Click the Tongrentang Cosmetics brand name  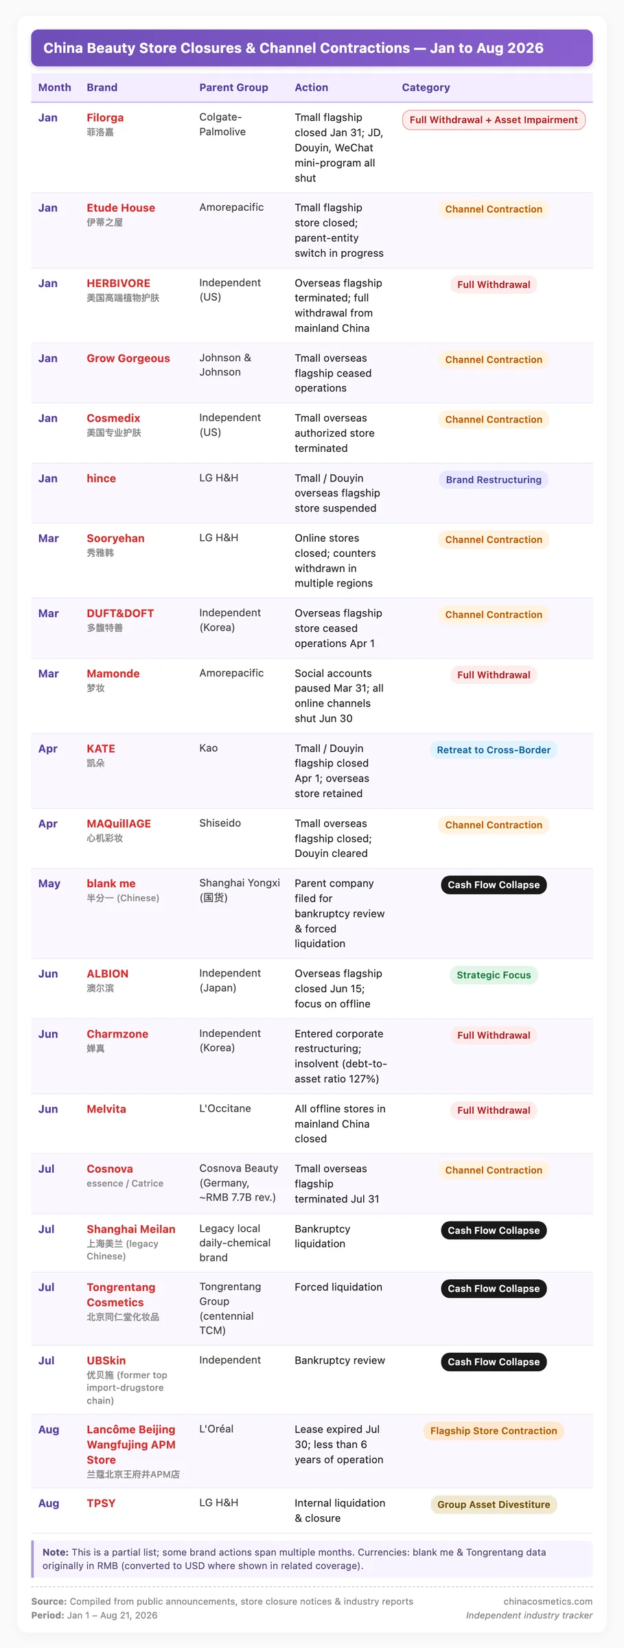point(121,1295)
